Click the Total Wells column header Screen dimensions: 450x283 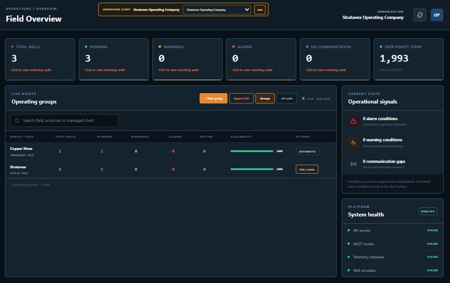(x=66, y=137)
